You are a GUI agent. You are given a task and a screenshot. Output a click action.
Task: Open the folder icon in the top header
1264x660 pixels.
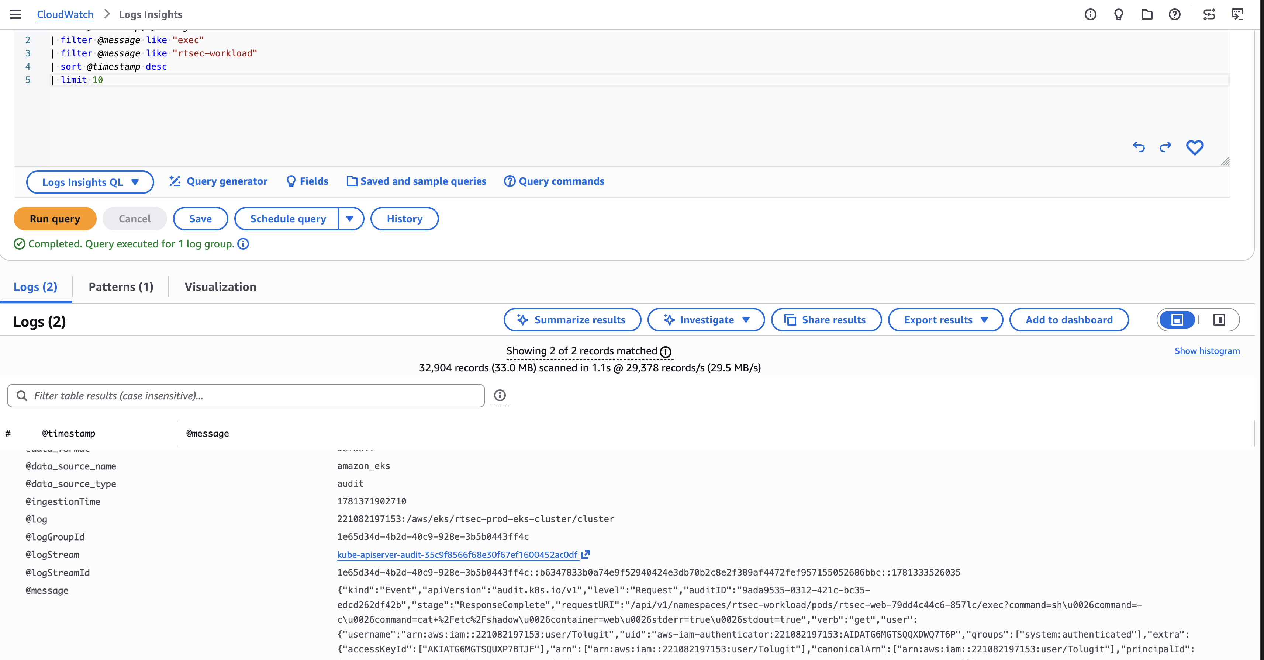[1147, 15]
